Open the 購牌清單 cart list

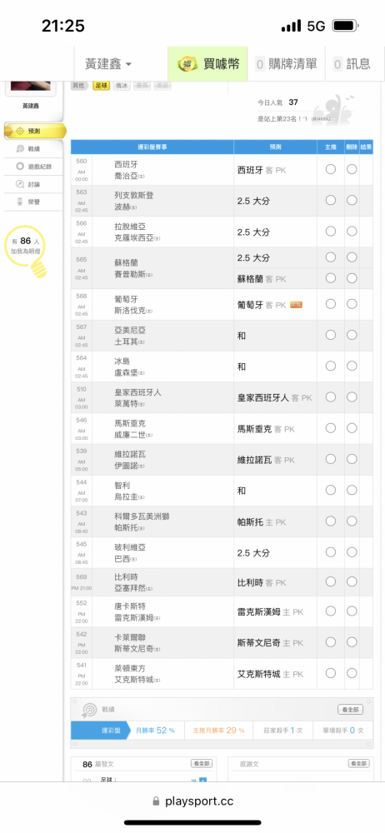coord(286,64)
